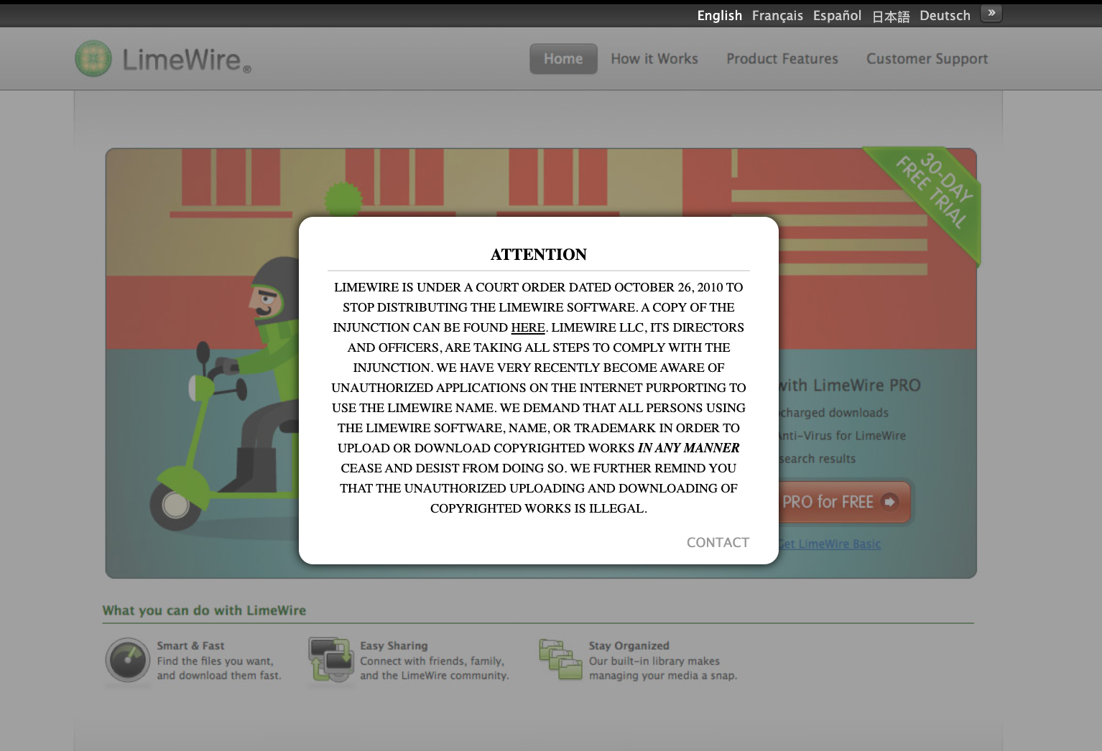Click the Smart & Fast speedometer icon
Screen dimensions: 1102x751
(x=128, y=660)
